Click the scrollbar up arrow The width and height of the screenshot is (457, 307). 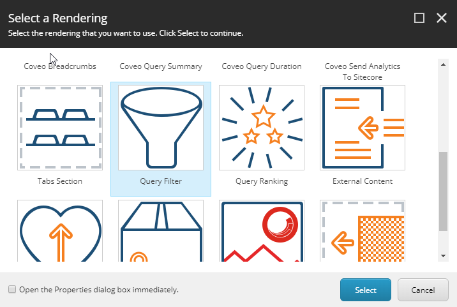[444, 64]
